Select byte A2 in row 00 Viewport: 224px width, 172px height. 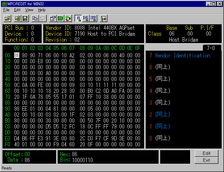coord(72,55)
